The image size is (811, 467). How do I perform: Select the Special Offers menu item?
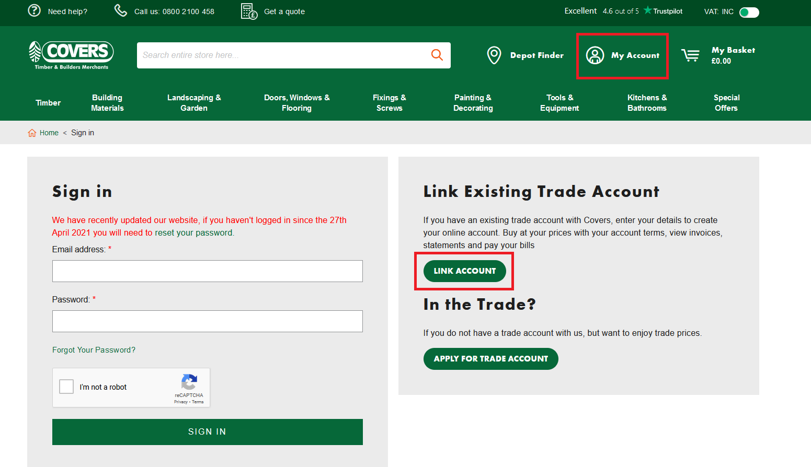[x=726, y=103]
